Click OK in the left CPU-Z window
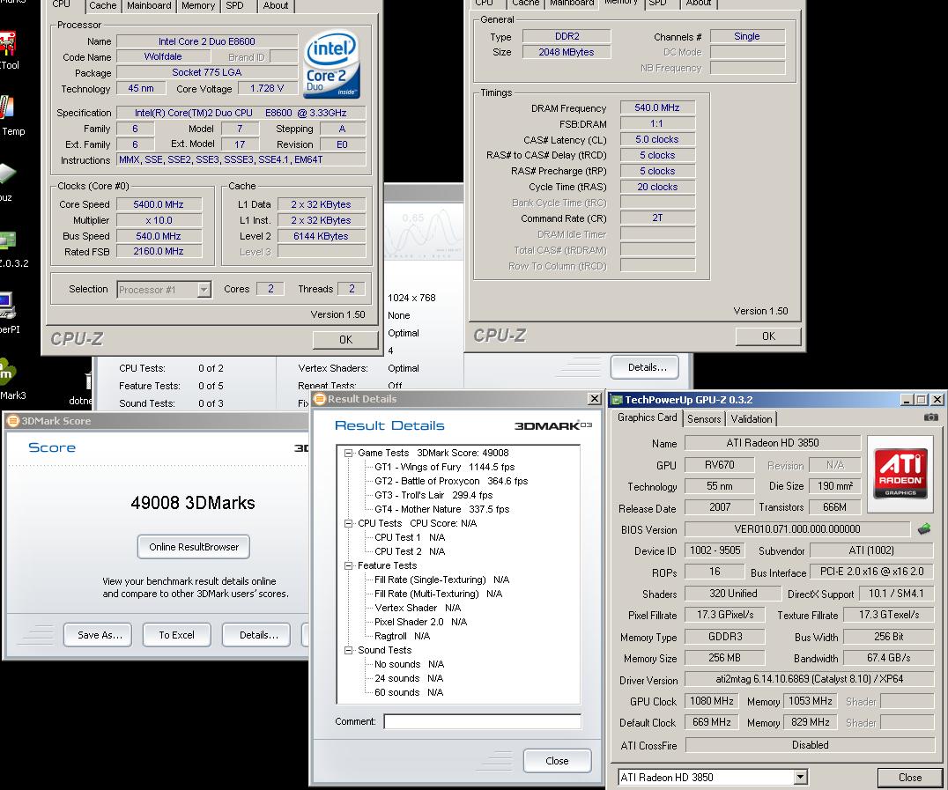The height and width of the screenshot is (790, 948). point(345,340)
